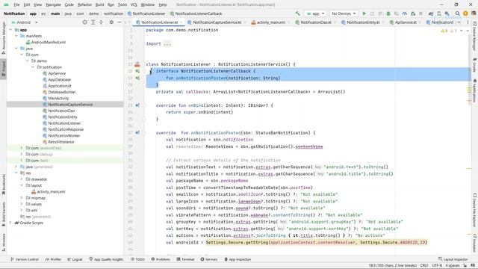Select RetrofitInstance in project tree
Image resolution: width=478 pixels, height=269 pixels.
pos(61,142)
